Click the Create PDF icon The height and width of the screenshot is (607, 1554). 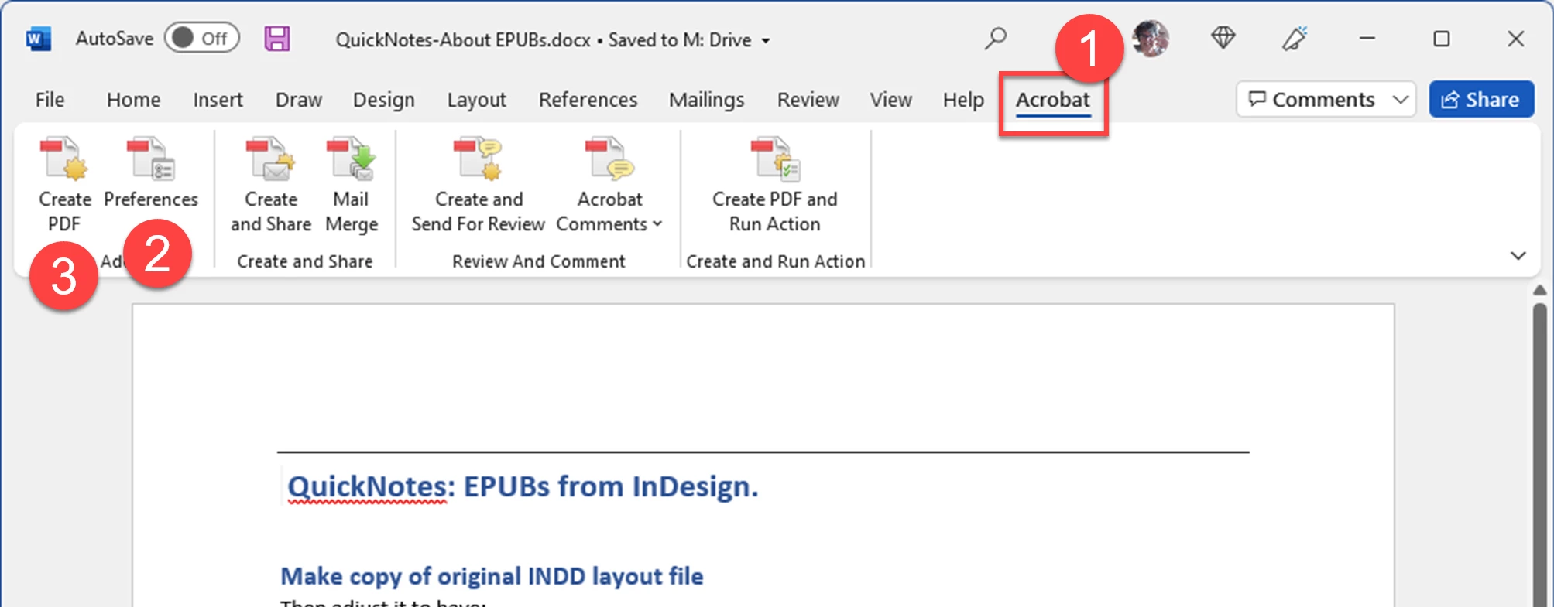coord(64,159)
